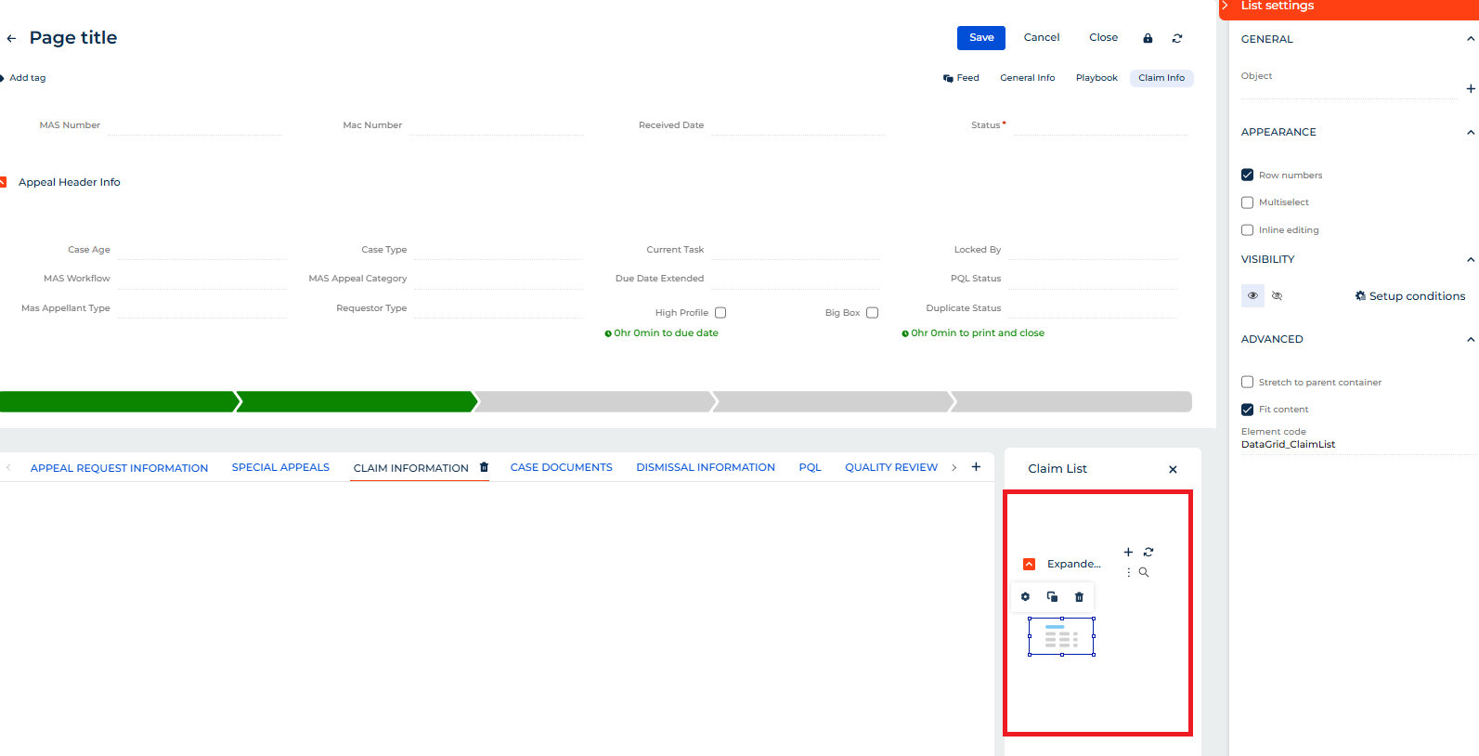Select the visible eye option under Visibility
This screenshot has height=756, width=1479.
(1252, 295)
